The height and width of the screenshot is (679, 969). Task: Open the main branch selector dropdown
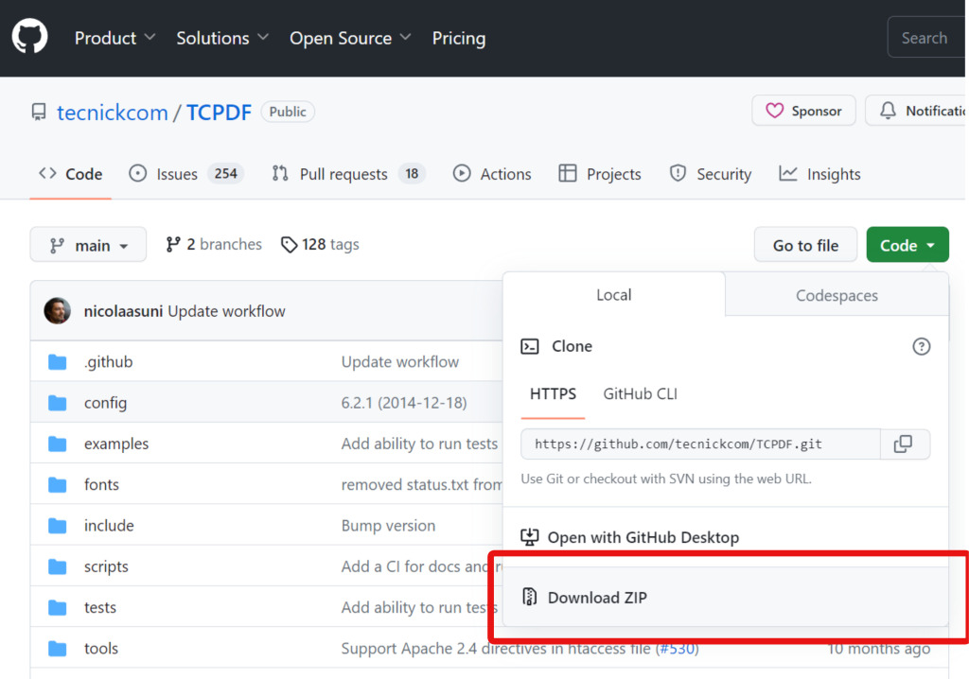(x=88, y=245)
